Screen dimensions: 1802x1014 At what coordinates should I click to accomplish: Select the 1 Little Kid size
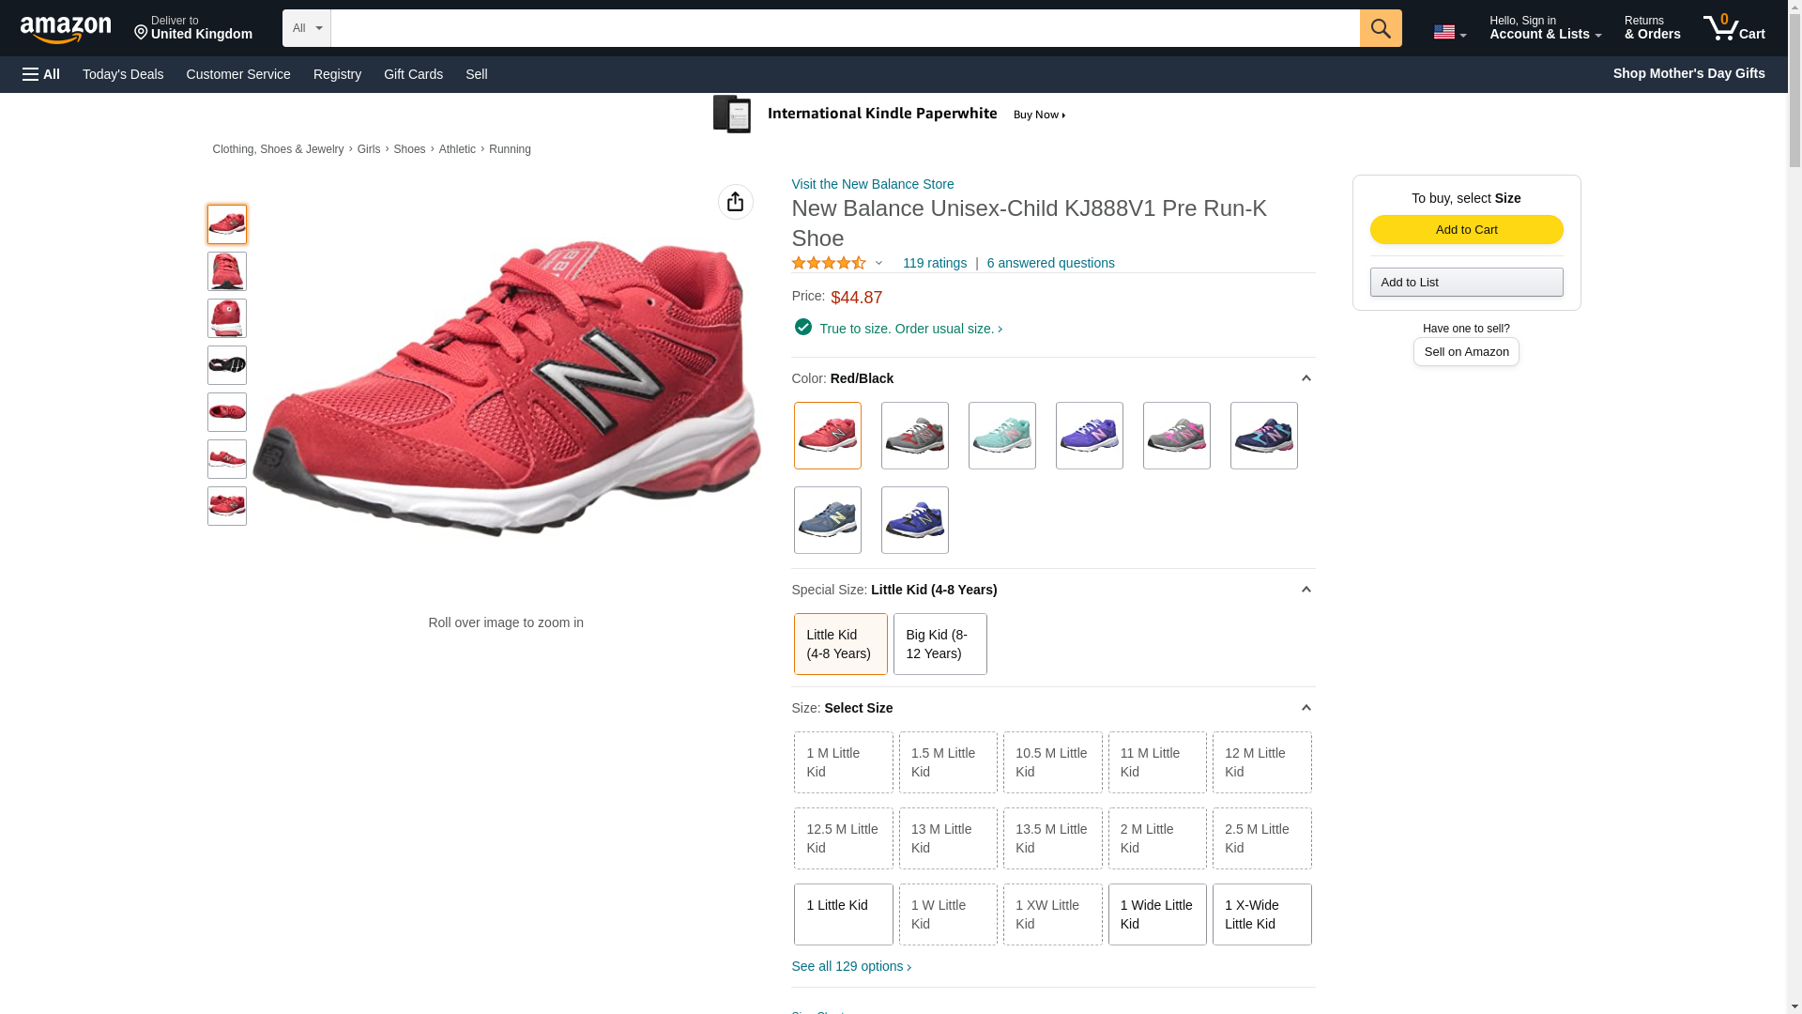(842, 914)
